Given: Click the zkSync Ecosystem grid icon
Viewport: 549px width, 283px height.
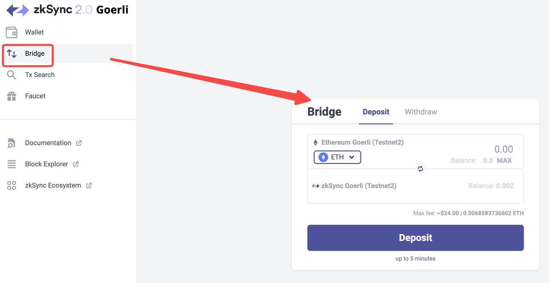Looking at the screenshot, I should 12,186.
